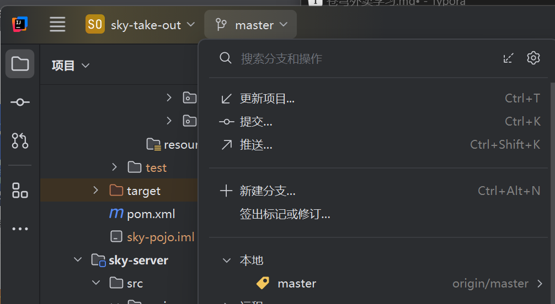Open the Commit tool window

[20, 102]
